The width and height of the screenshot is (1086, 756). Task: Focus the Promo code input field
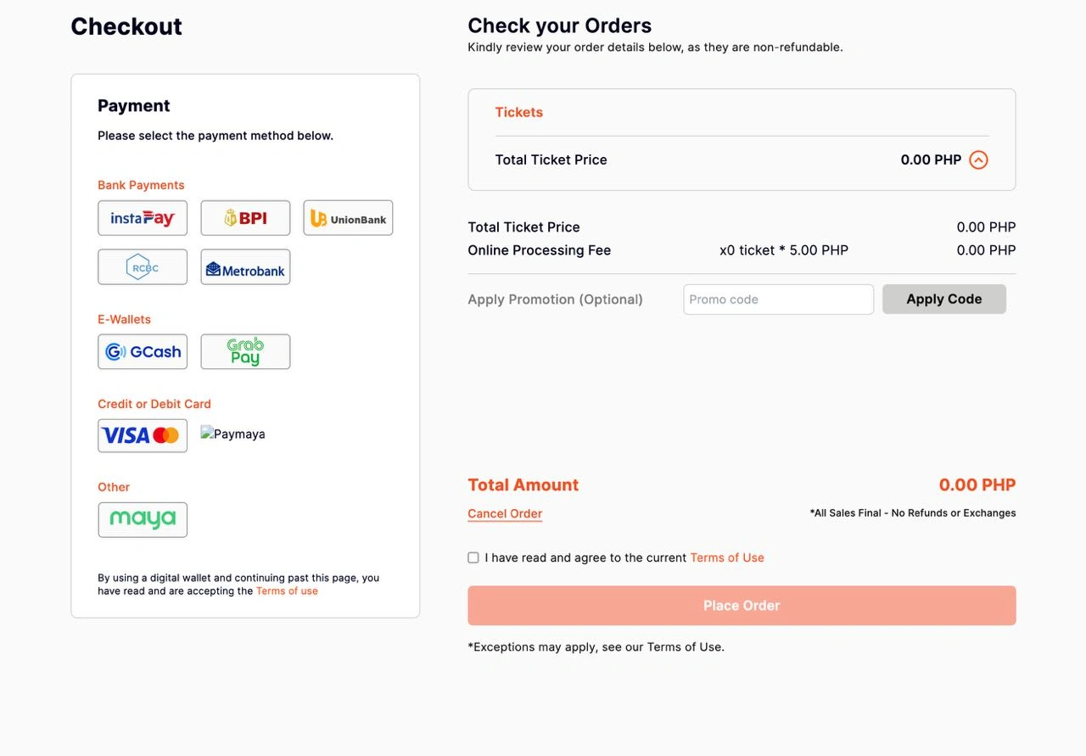(779, 300)
